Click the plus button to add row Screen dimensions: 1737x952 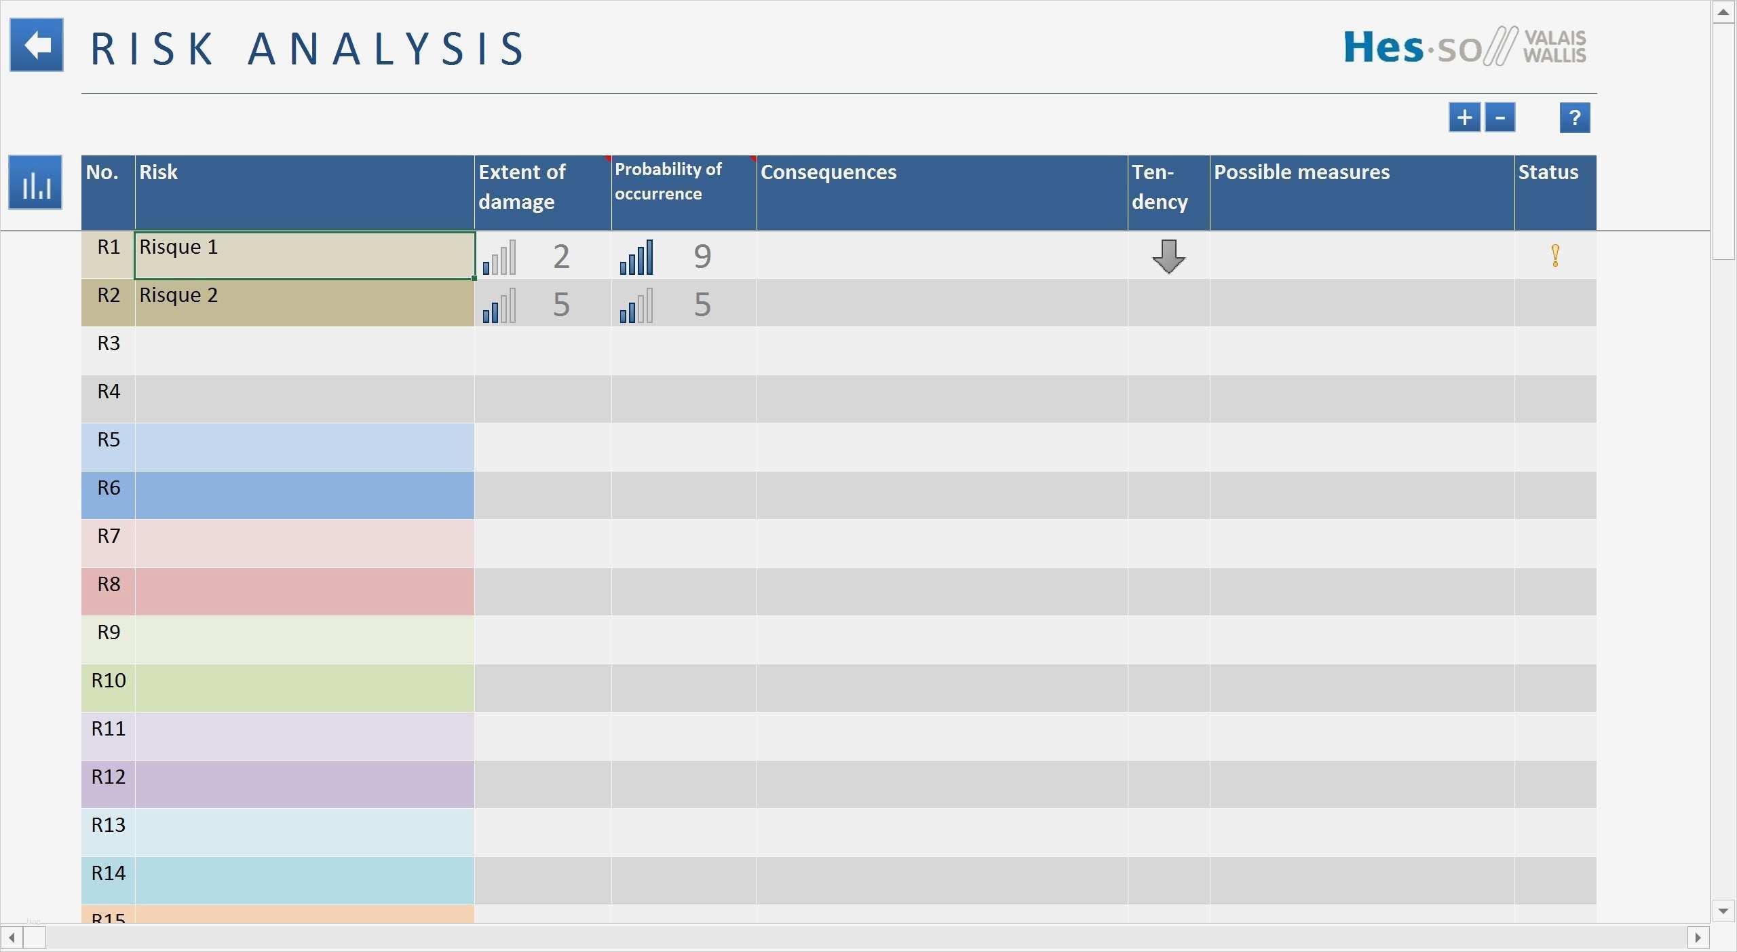click(1464, 117)
